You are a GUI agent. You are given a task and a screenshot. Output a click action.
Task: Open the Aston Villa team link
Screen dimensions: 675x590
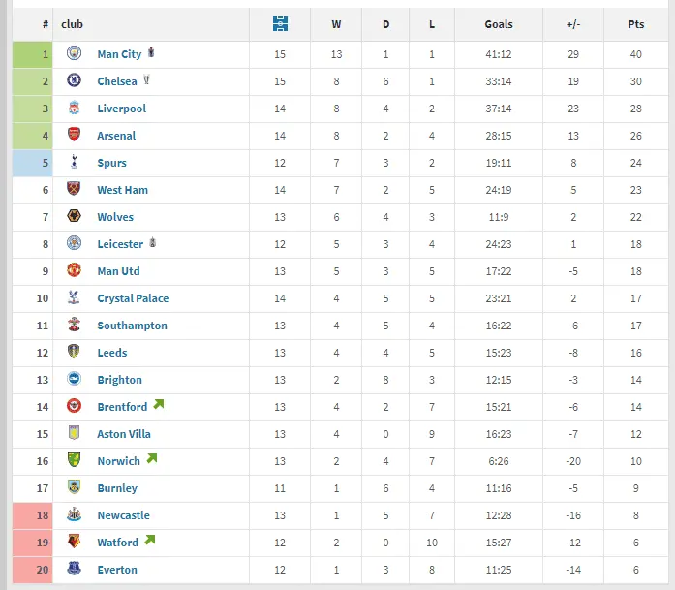pyautogui.click(x=124, y=434)
